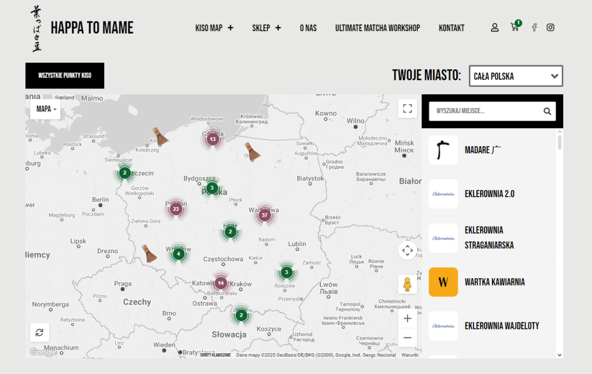Viewport: 592px width, 374px height.
Task: Click the Happa To Mame logo
Action: click(x=36, y=28)
